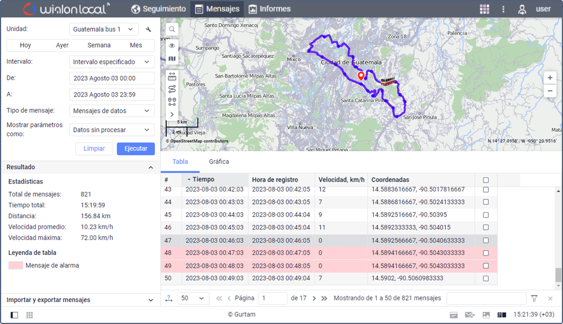Click the Ejecutar button
The image size is (563, 324).
[135, 149]
